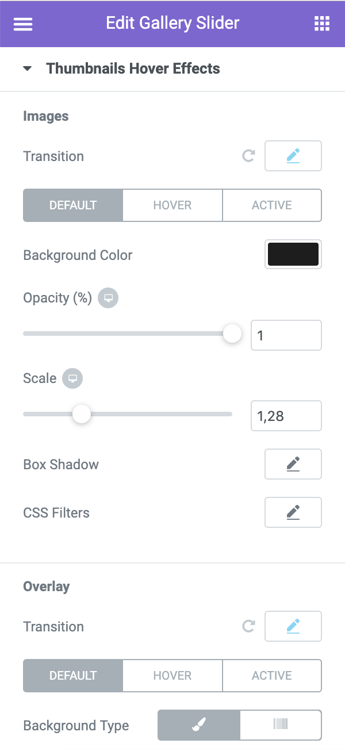Open the widgets grid panel
Image resolution: width=345 pixels, height=751 pixels.
coord(322,24)
